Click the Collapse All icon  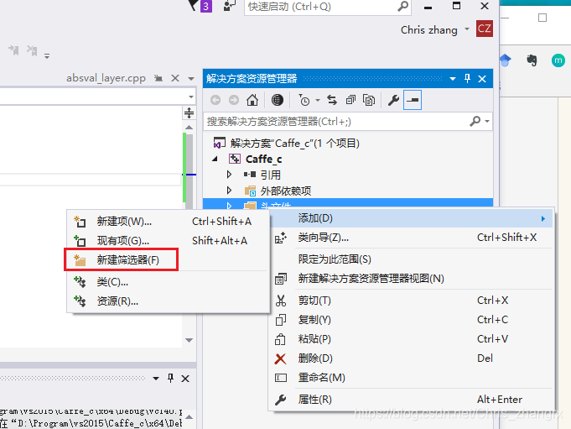(350, 100)
